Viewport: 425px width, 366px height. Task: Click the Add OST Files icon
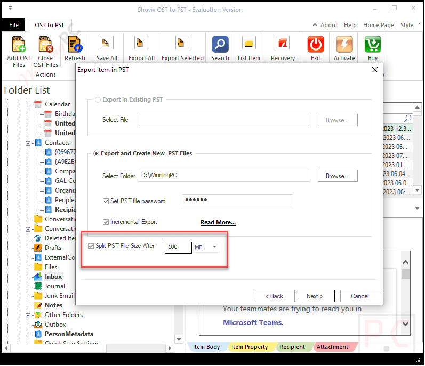click(19, 45)
